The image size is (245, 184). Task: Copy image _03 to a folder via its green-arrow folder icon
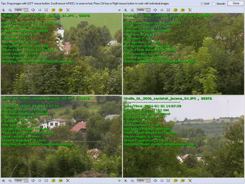(61, 180)
